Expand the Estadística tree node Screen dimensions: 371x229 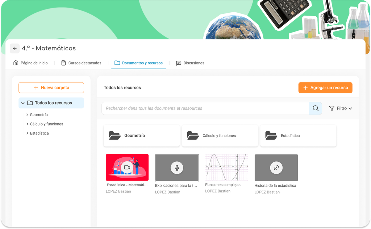click(28, 133)
